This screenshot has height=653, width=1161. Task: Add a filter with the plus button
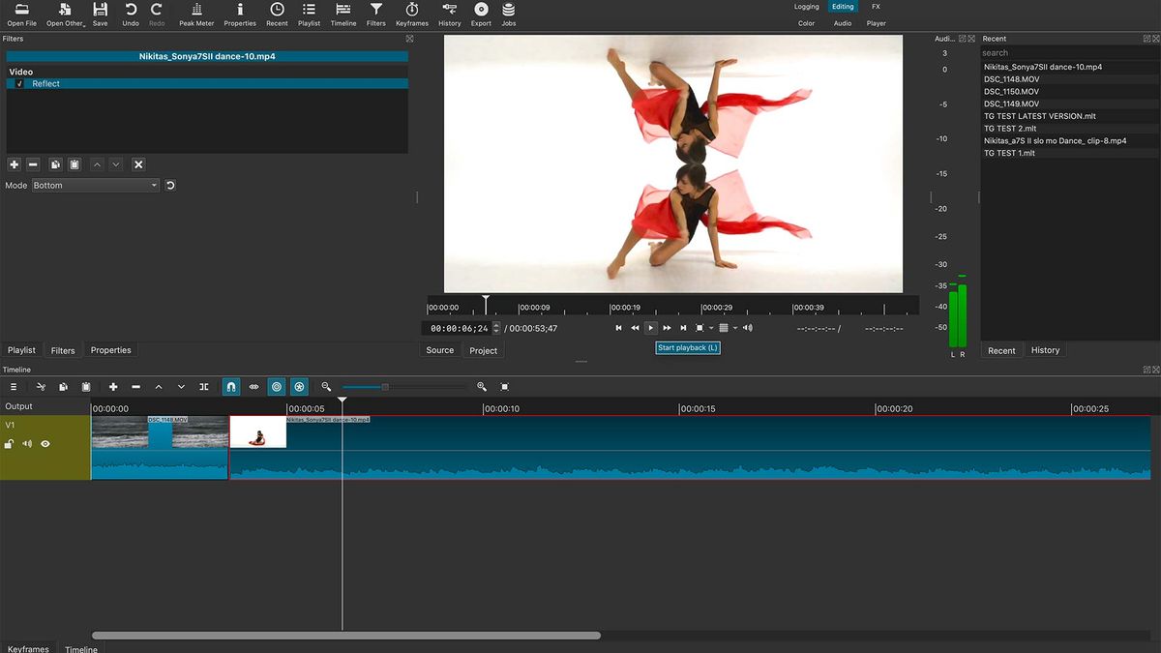[15, 164]
